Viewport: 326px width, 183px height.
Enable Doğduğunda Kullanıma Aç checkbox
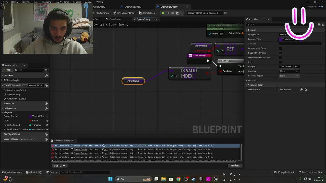pos(280,57)
